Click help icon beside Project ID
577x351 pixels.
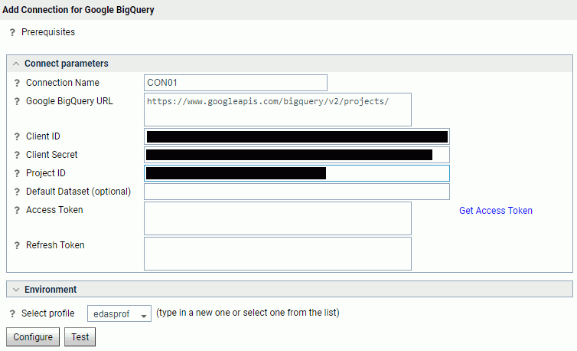(17, 173)
